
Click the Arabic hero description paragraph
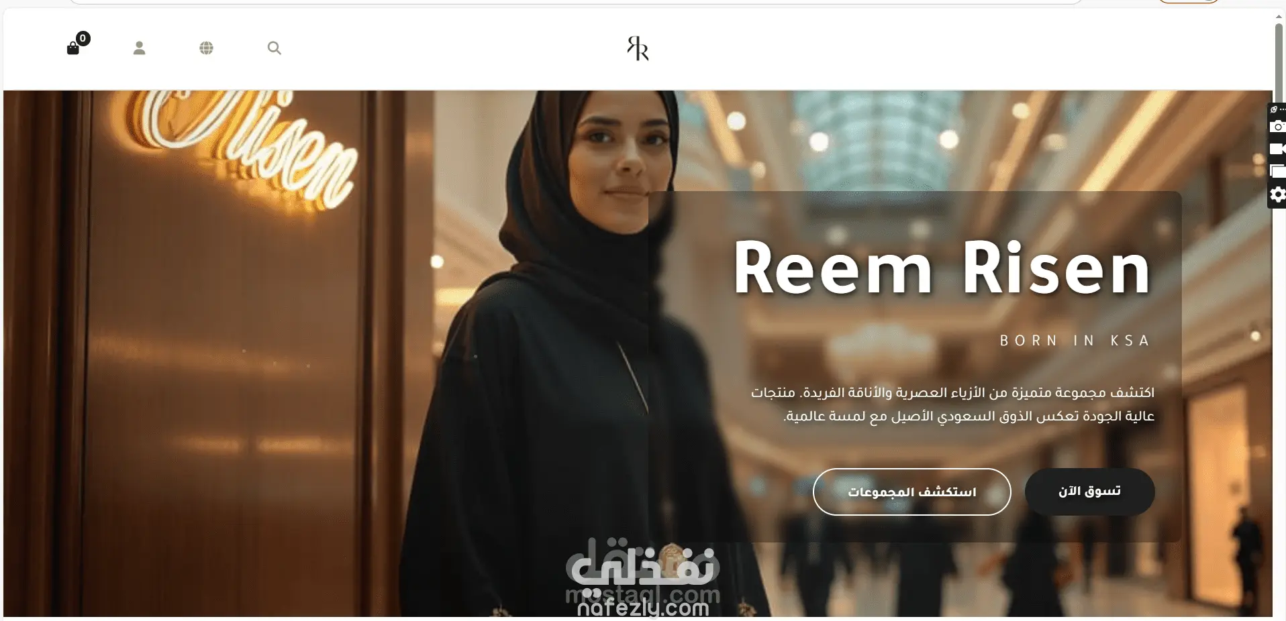point(952,404)
